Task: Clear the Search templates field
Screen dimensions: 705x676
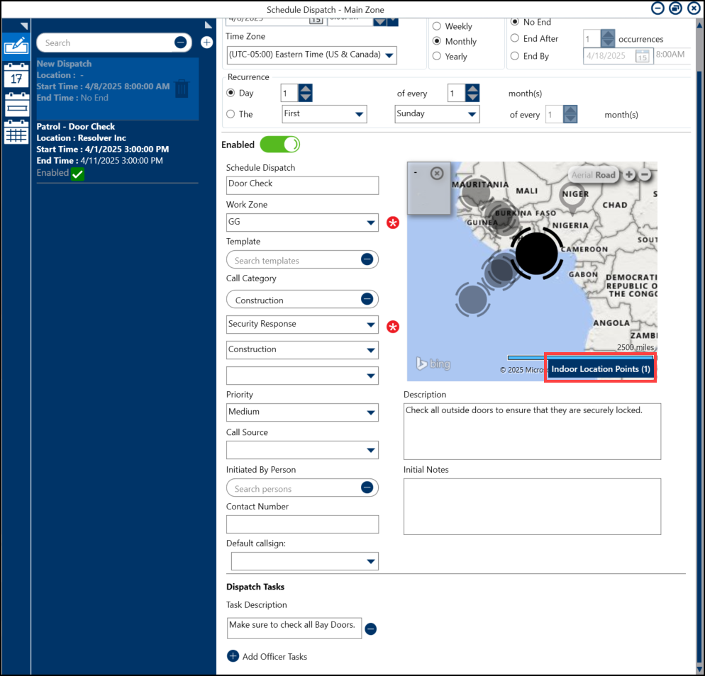Action: (367, 259)
